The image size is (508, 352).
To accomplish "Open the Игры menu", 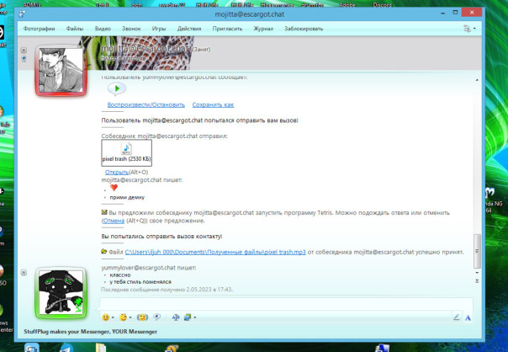I will tap(159, 29).
